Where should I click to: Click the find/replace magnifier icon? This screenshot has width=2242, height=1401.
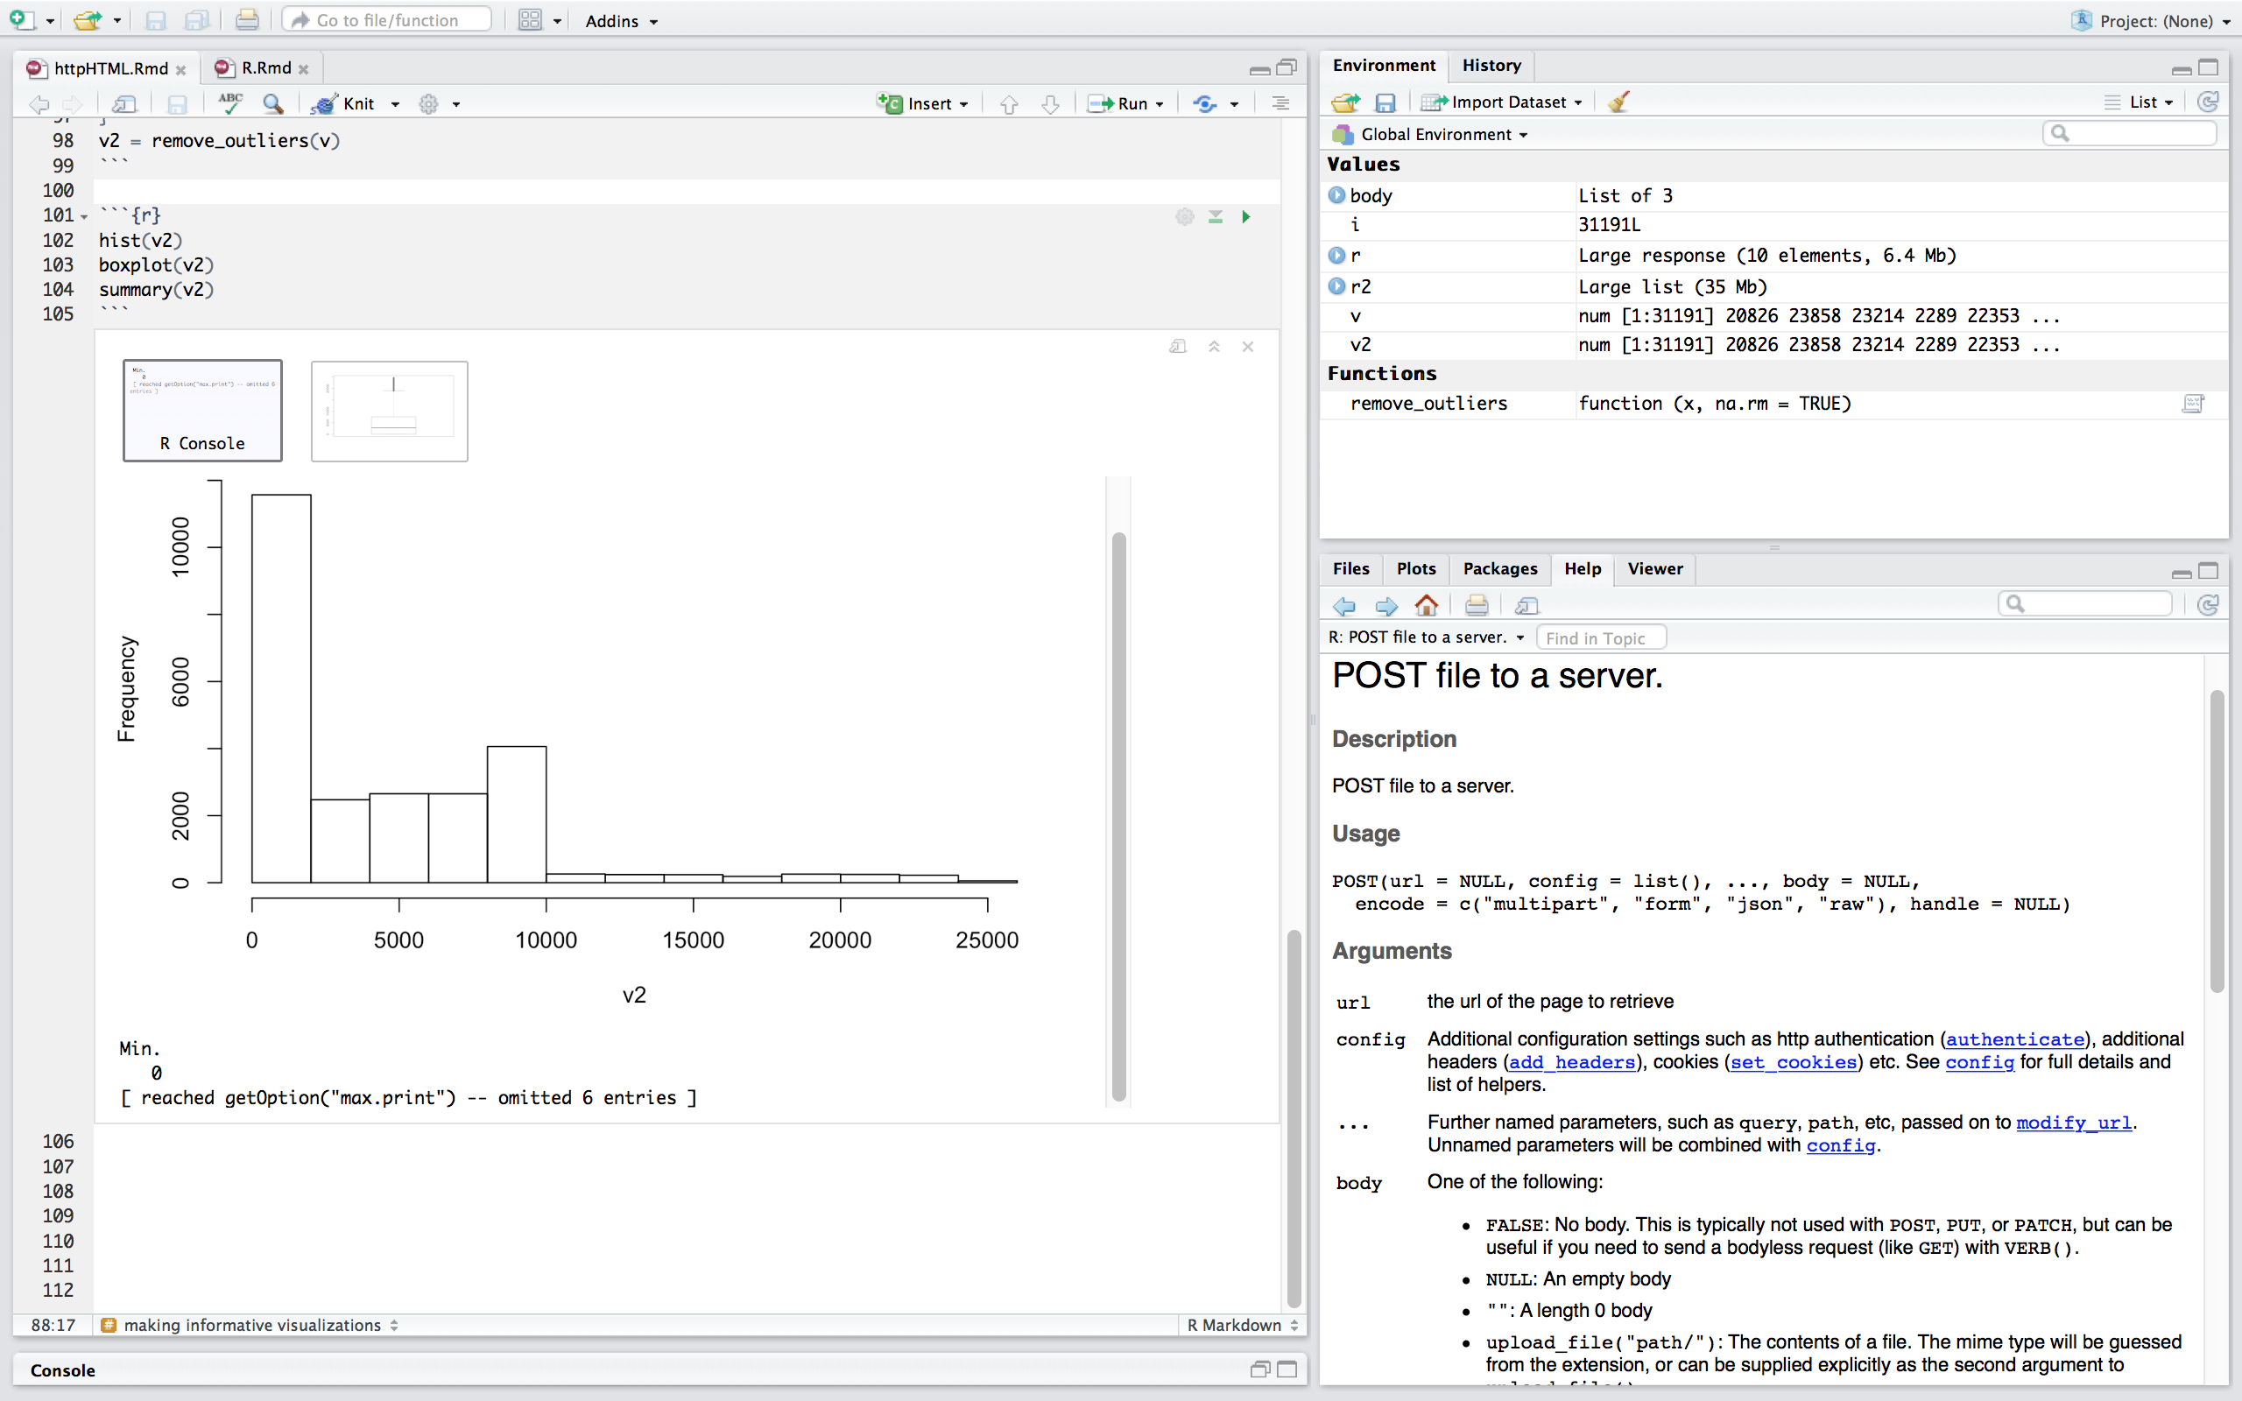pos(272,104)
